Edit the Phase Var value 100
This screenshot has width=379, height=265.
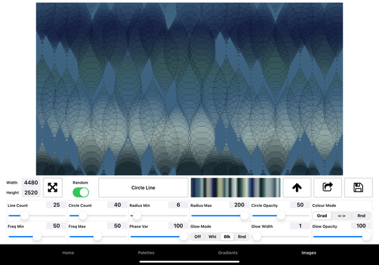(178, 226)
